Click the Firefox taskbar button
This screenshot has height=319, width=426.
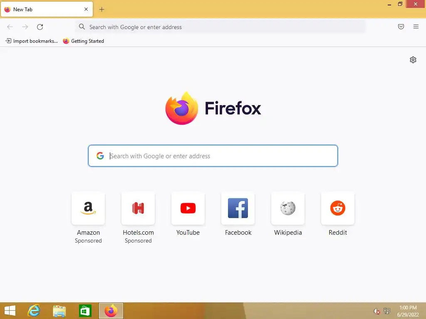click(111, 311)
